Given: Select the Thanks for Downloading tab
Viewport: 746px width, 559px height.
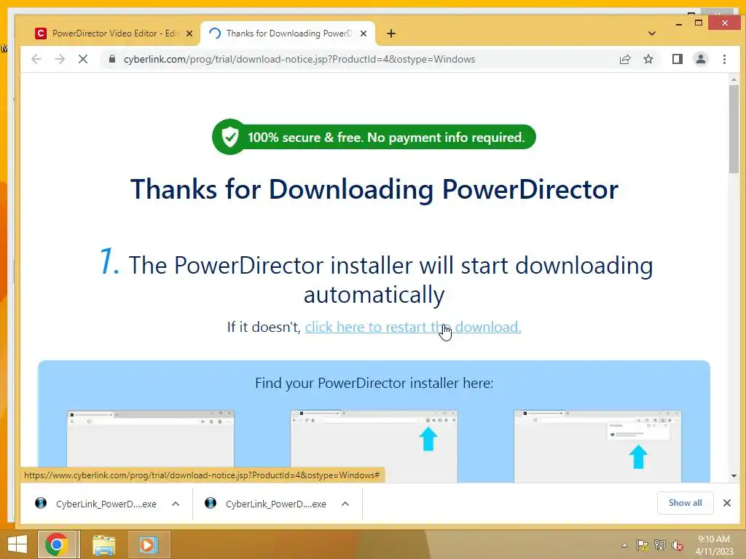Looking at the screenshot, I should (288, 33).
